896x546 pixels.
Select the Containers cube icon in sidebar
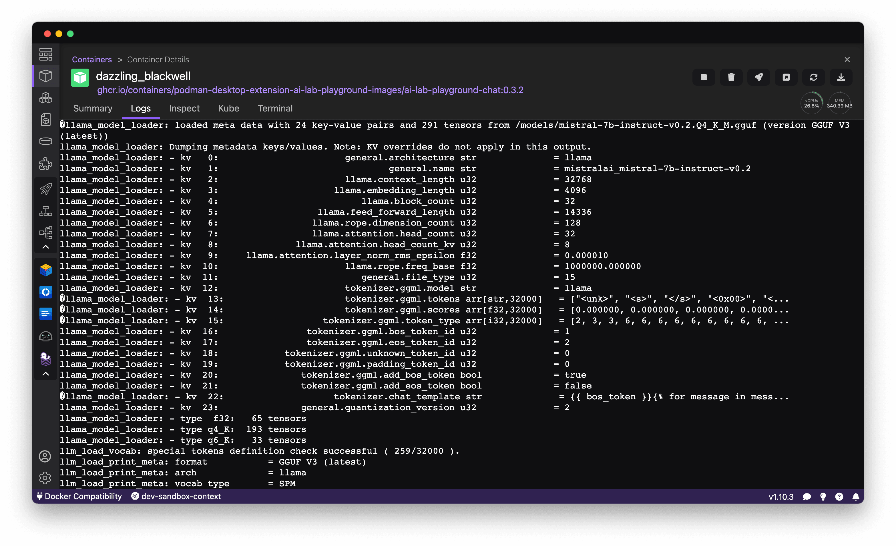pos(45,76)
